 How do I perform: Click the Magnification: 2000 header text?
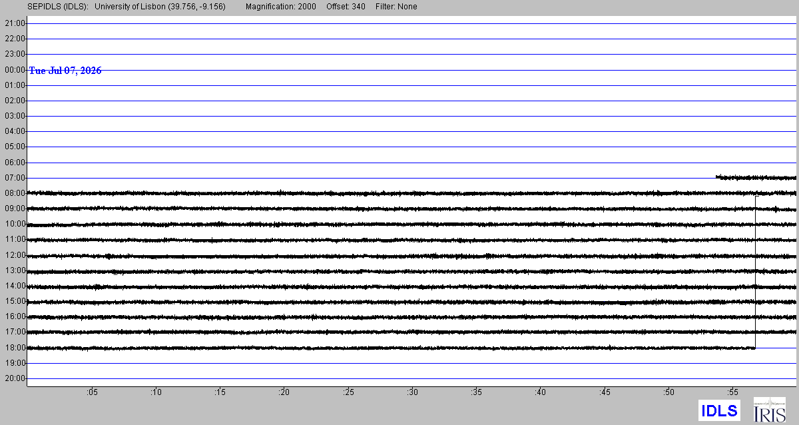(x=281, y=7)
